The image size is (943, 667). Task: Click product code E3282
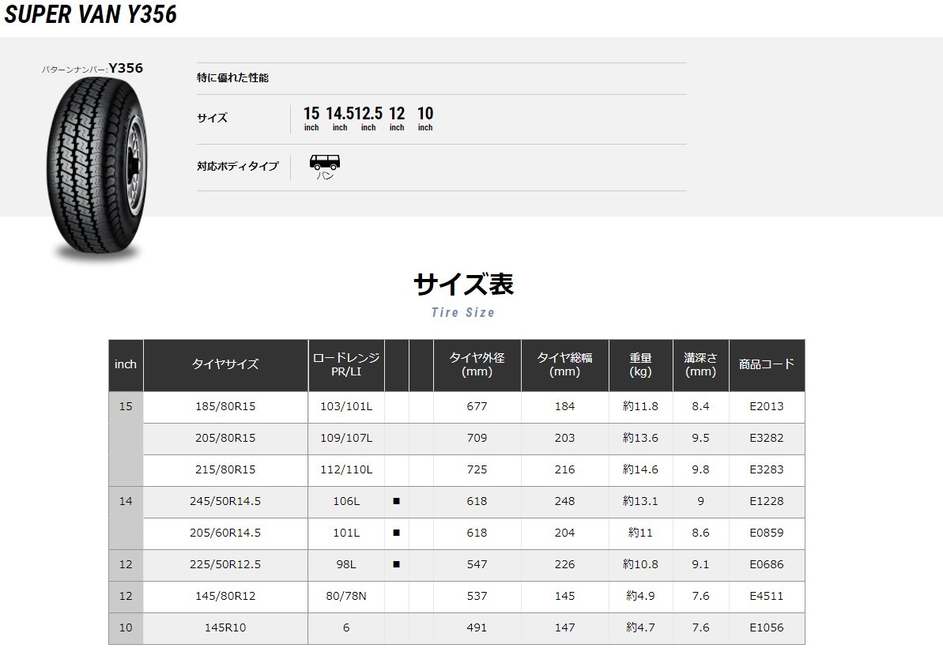[x=767, y=439]
